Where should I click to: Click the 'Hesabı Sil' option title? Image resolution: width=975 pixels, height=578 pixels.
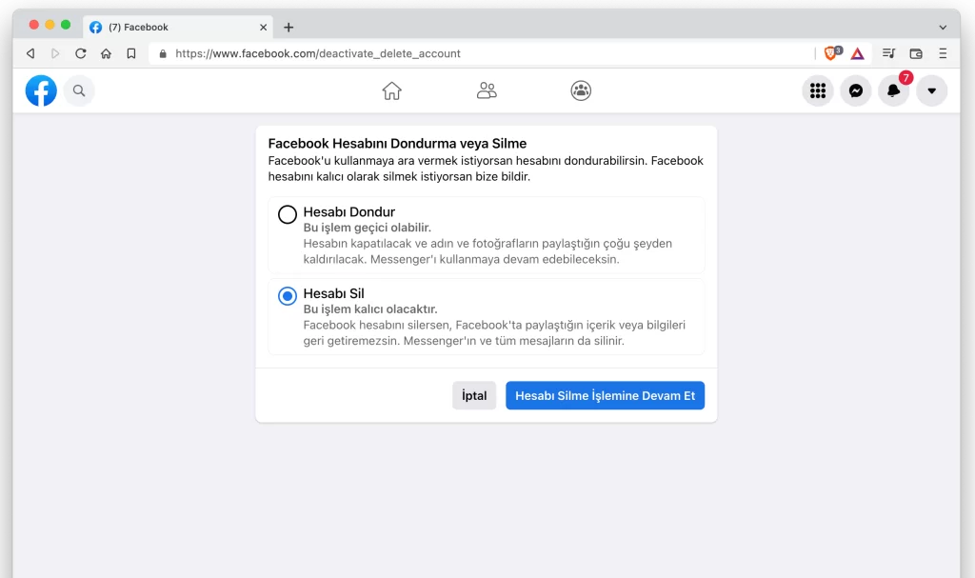334,293
